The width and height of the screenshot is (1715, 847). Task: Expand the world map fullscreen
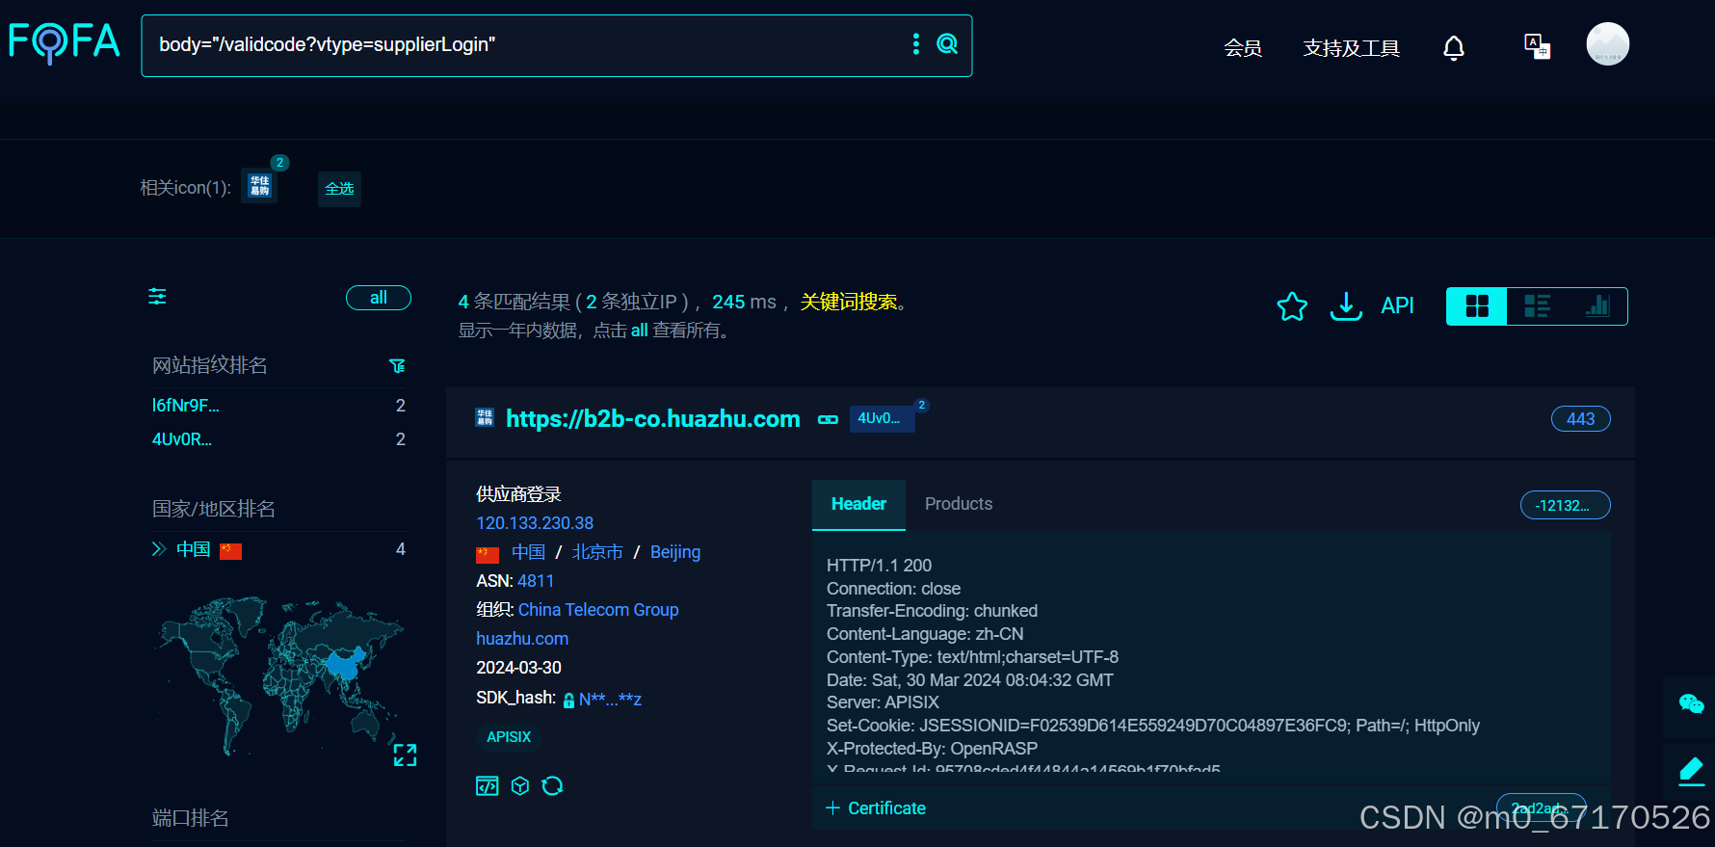tap(405, 755)
